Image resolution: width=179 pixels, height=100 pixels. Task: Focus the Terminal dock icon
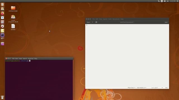[x=3, y=35]
